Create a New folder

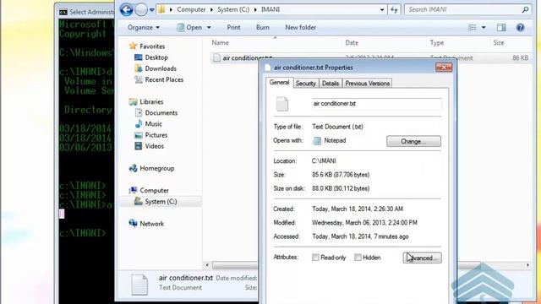(x=301, y=27)
